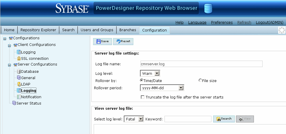Click the Database node icon
Screen dimensions: 286x134
pyautogui.click(x=19, y=71)
